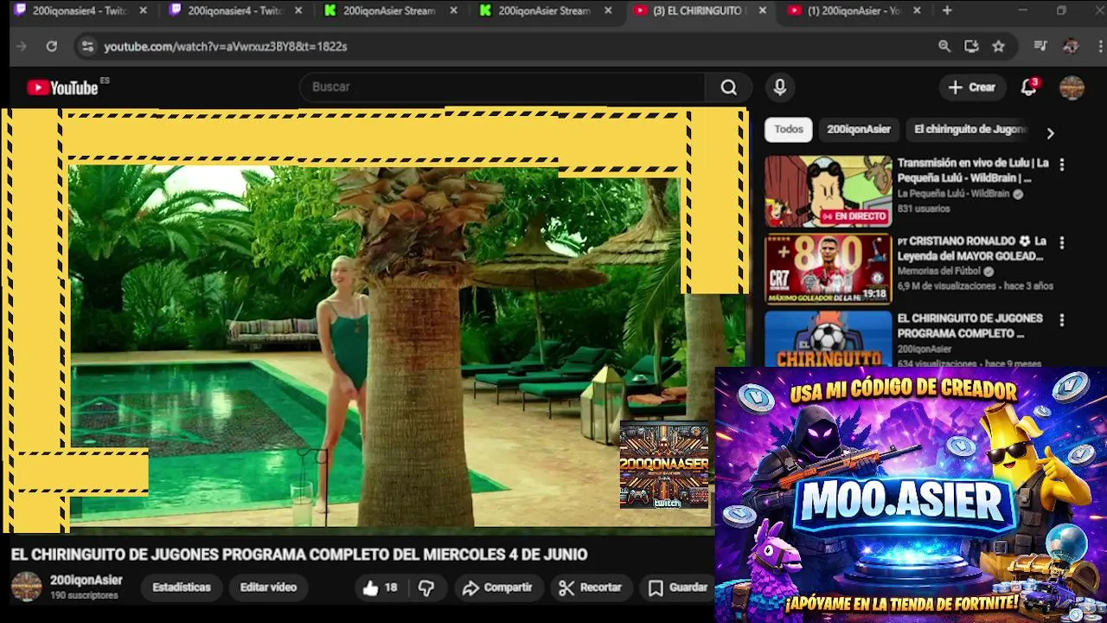Click 'La Pequeña Lulú - WildBrain' channel name
Screen dimensions: 1107x623
[x=953, y=195]
